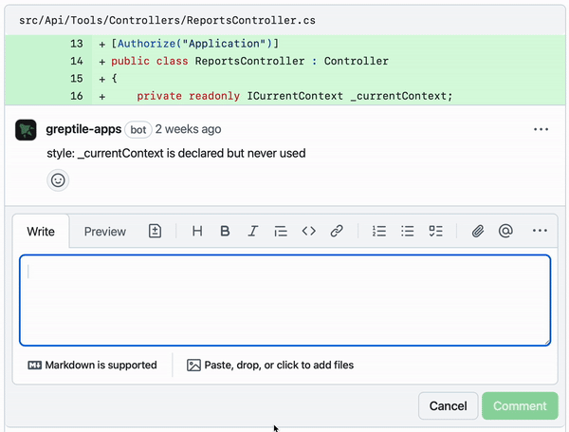This screenshot has width=569, height=432.
Task: Focus the comment text area
Action: [285, 300]
